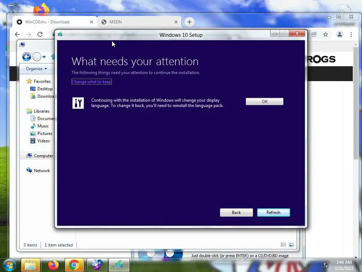Click the Windows 10 Setup title bar icon

60,34
